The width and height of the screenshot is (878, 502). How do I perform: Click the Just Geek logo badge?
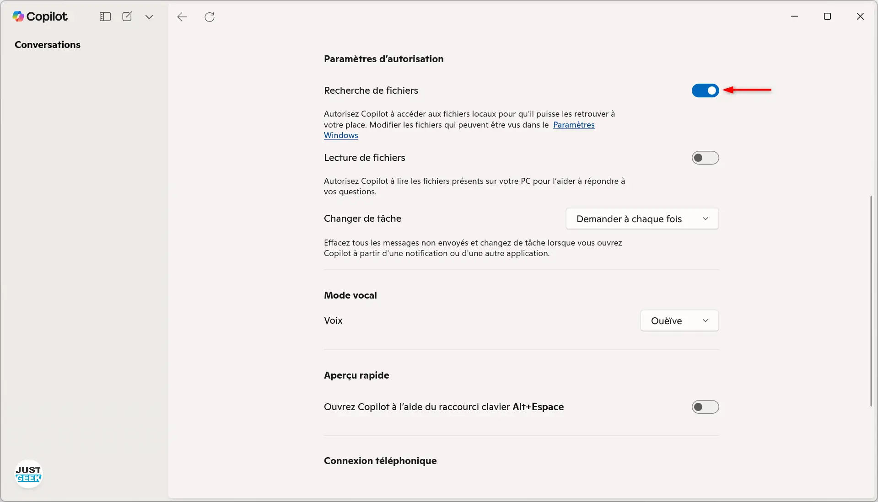(x=28, y=474)
